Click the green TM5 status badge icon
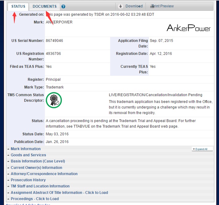The height and width of the screenshot is (205, 219). [x=54, y=100]
